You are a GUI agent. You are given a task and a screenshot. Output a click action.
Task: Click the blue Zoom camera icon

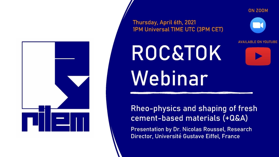258,25
